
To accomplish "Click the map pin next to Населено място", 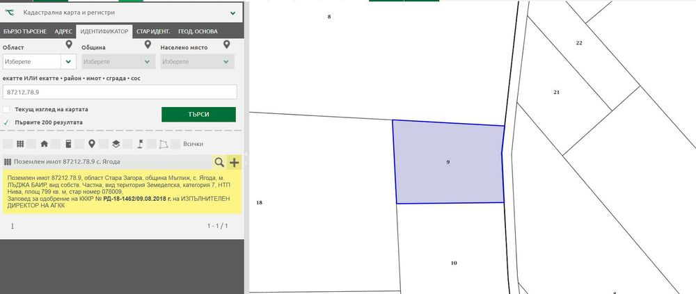I will click(x=227, y=44).
